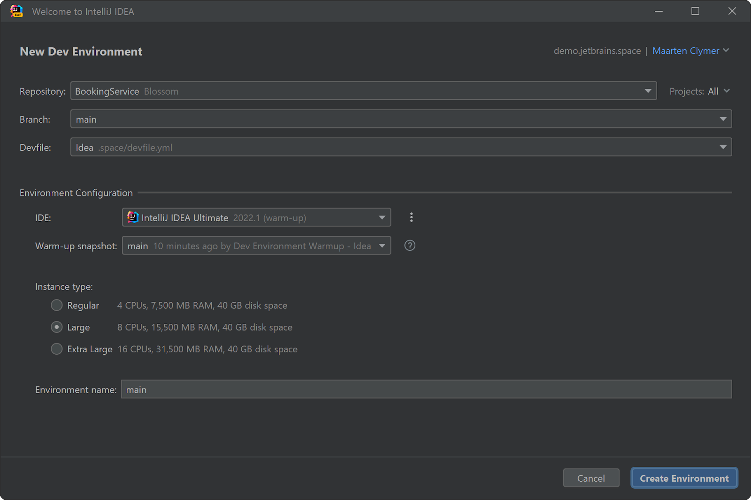Close the Welcome to IntelliJ IDEA window
The width and height of the screenshot is (751, 500).
click(732, 11)
